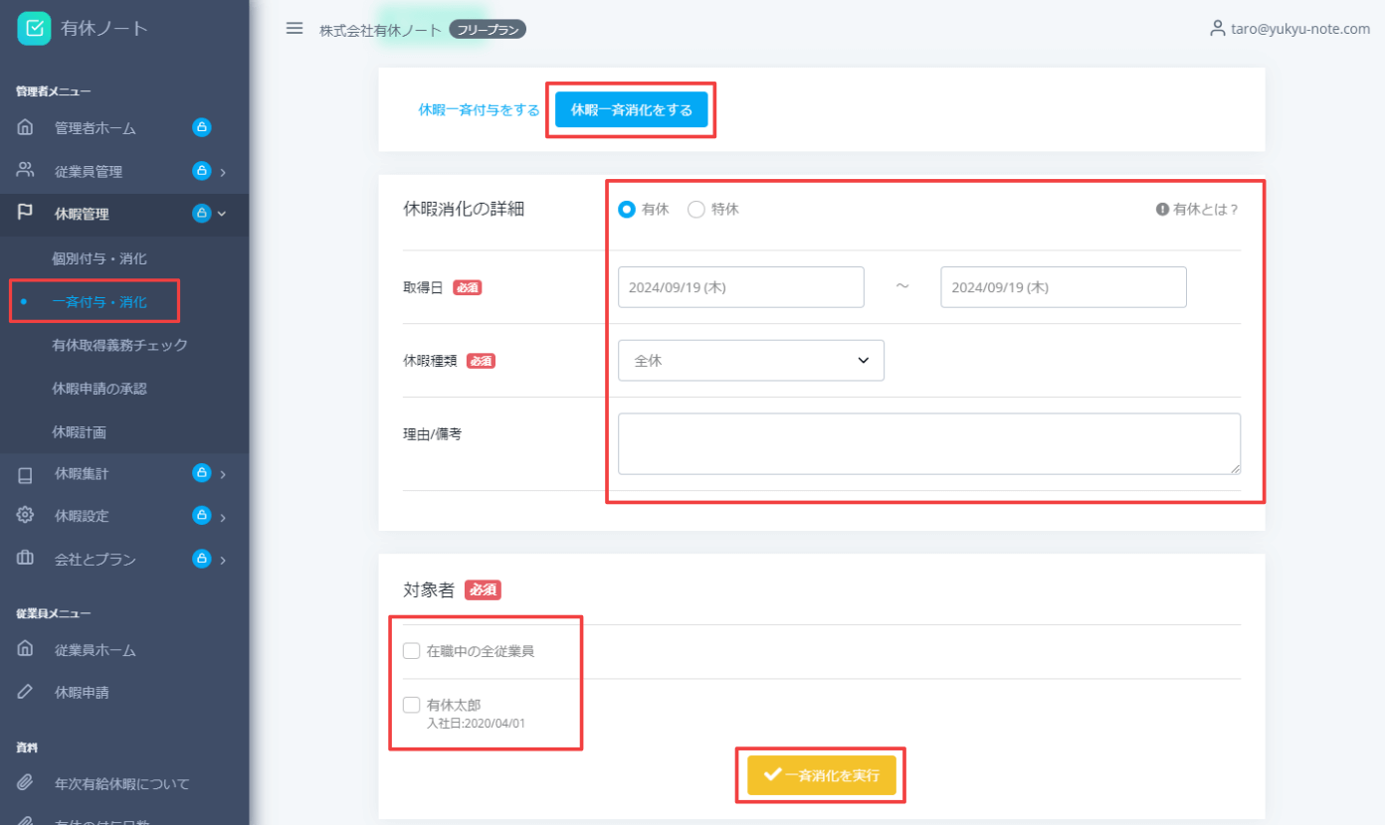Open 有休取得義務チェック menu item
Screen dimensions: 1385x825
(x=119, y=345)
